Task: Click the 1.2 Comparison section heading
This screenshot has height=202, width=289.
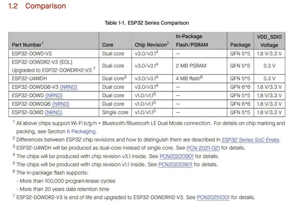Action: click(x=37, y=6)
